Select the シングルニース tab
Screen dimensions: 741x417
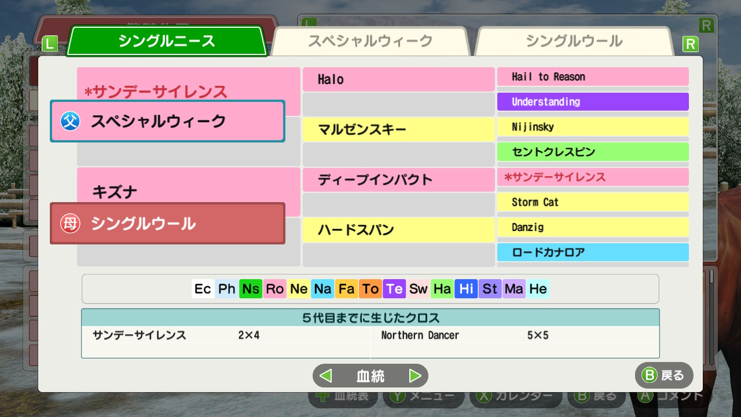(x=167, y=41)
